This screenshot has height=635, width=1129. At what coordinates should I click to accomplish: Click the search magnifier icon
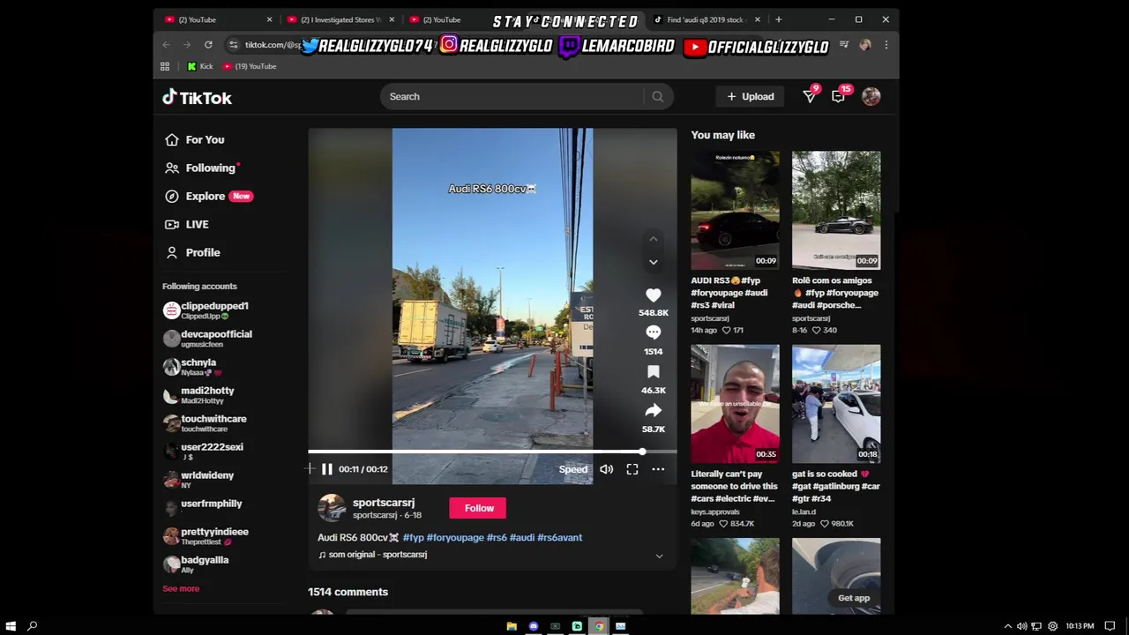click(657, 96)
